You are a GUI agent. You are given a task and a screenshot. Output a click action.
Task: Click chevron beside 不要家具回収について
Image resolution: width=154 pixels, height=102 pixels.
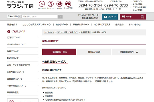tap(38, 85)
